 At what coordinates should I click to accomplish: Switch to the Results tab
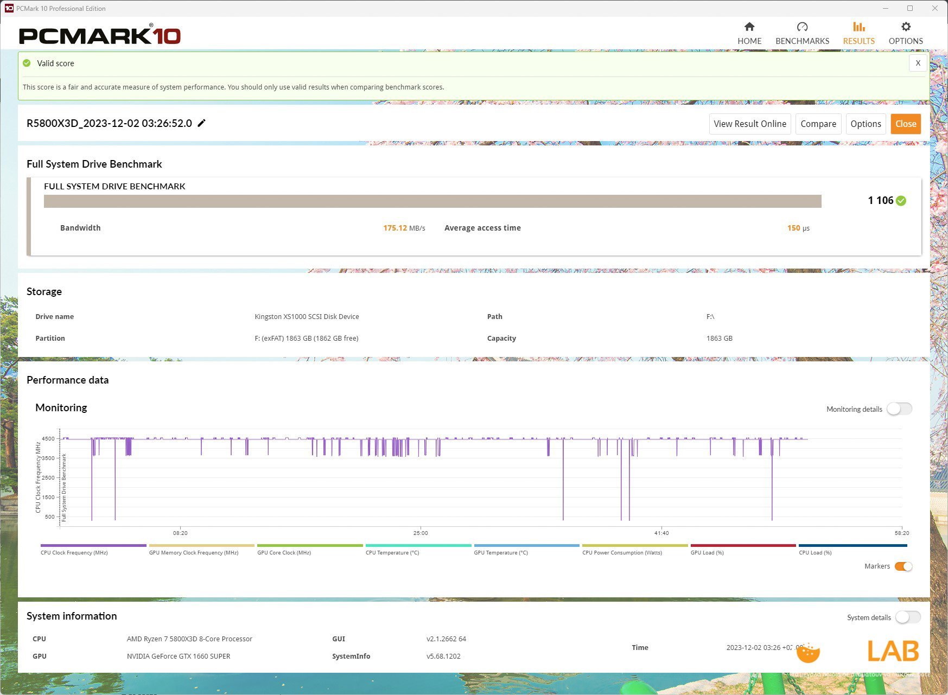click(858, 33)
